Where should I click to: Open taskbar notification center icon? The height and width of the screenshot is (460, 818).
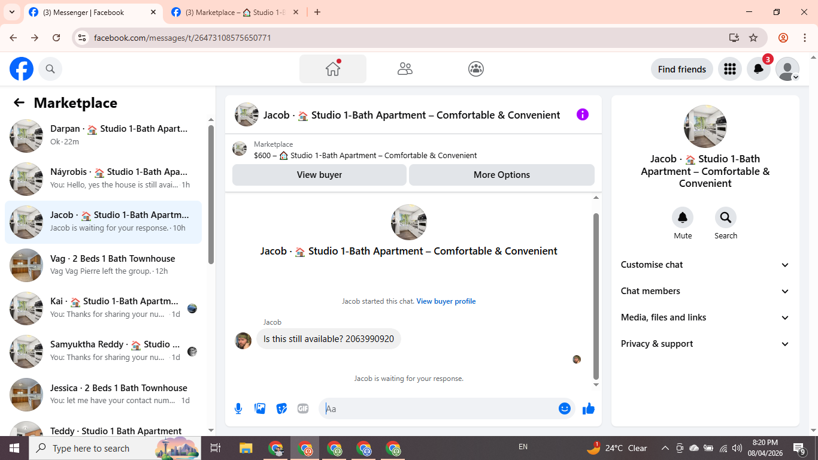click(799, 448)
